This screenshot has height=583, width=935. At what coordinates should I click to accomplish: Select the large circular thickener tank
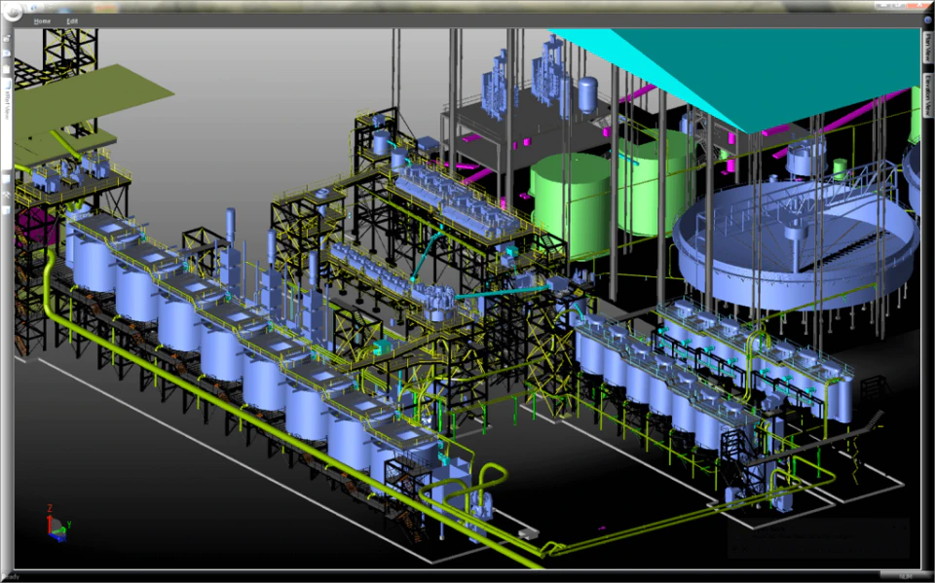[796, 247]
